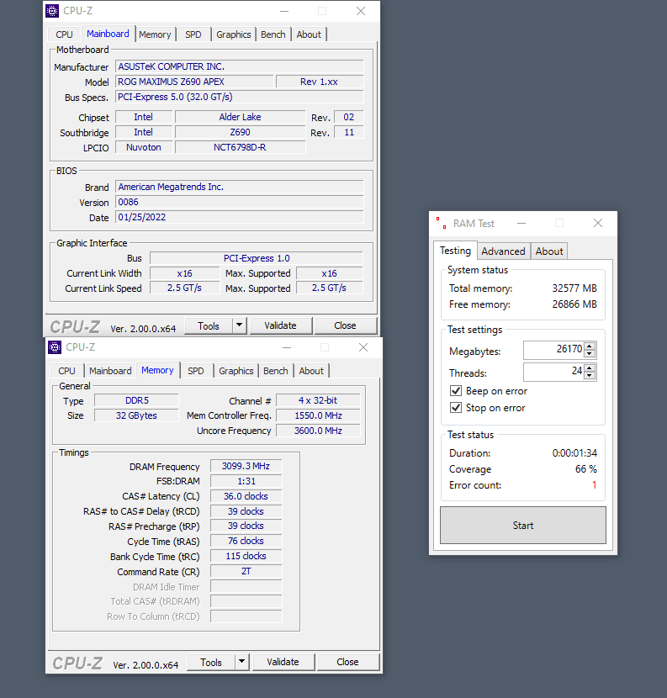
Task: Open About tab in bottom CPU-Z window
Action: click(x=311, y=371)
